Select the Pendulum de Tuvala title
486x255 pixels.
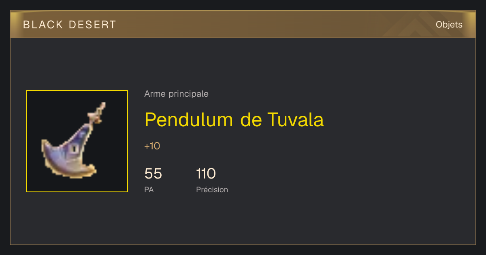(x=234, y=120)
